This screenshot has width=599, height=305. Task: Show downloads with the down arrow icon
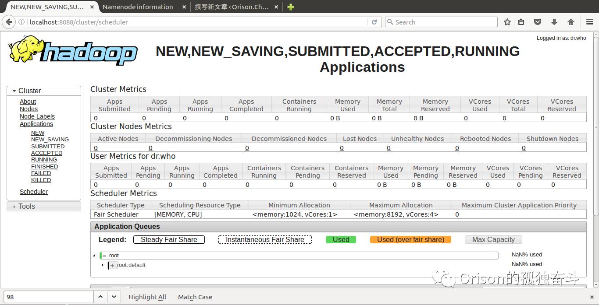click(x=554, y=22)
